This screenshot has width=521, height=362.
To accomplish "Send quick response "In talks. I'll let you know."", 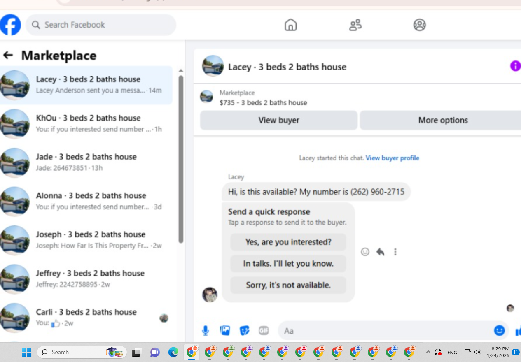I will (288, 263).
